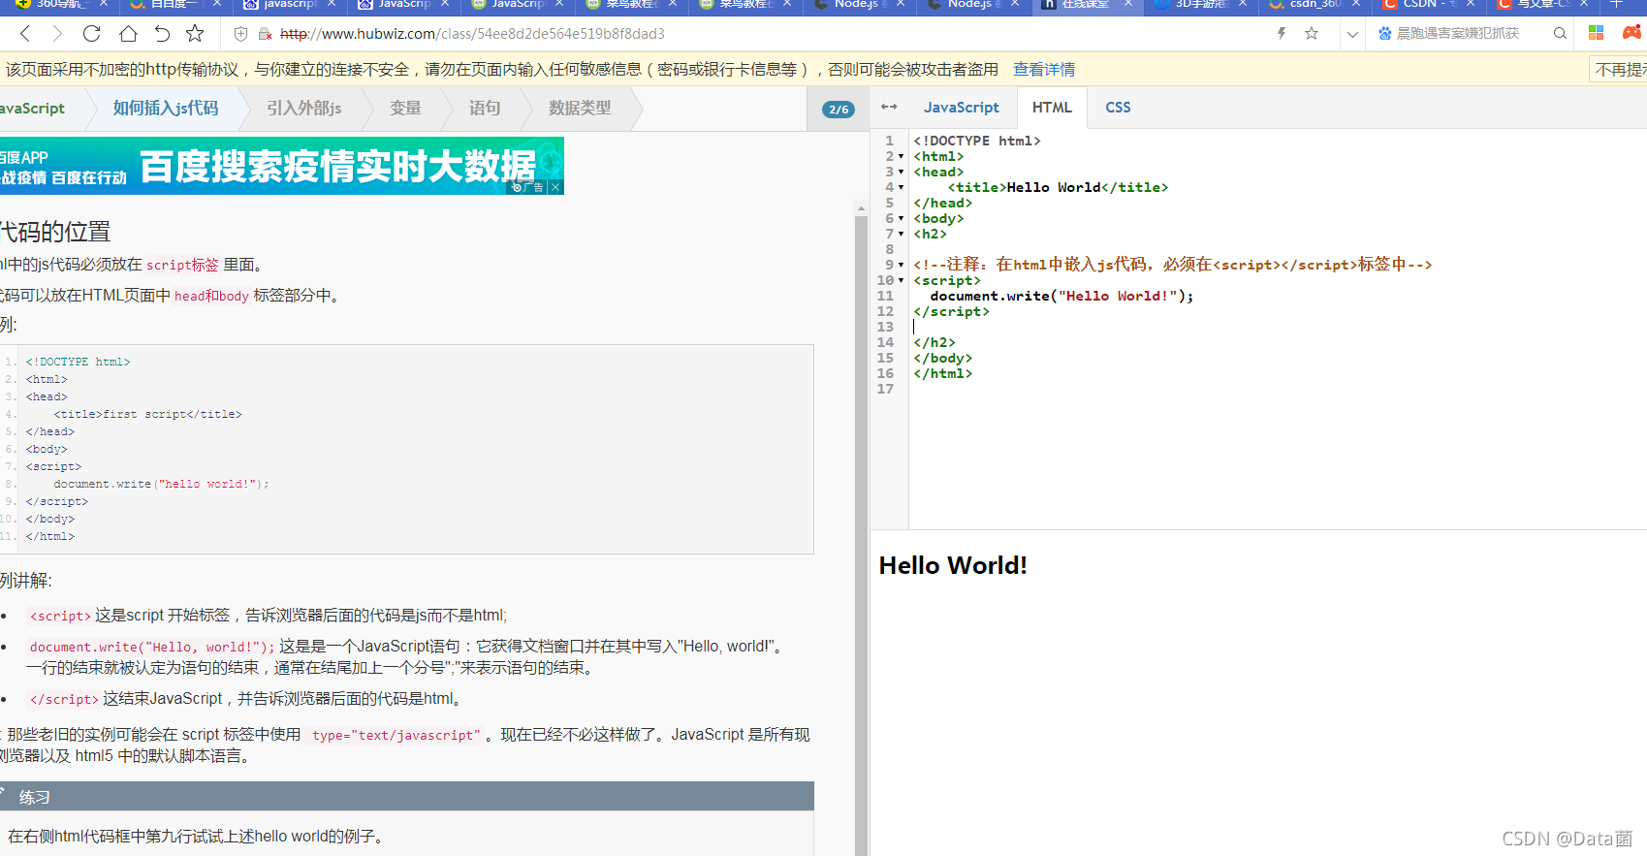1647x856 pixels.
Task: Reload the page with the refresh icon
Action: (x=91, y=34)
